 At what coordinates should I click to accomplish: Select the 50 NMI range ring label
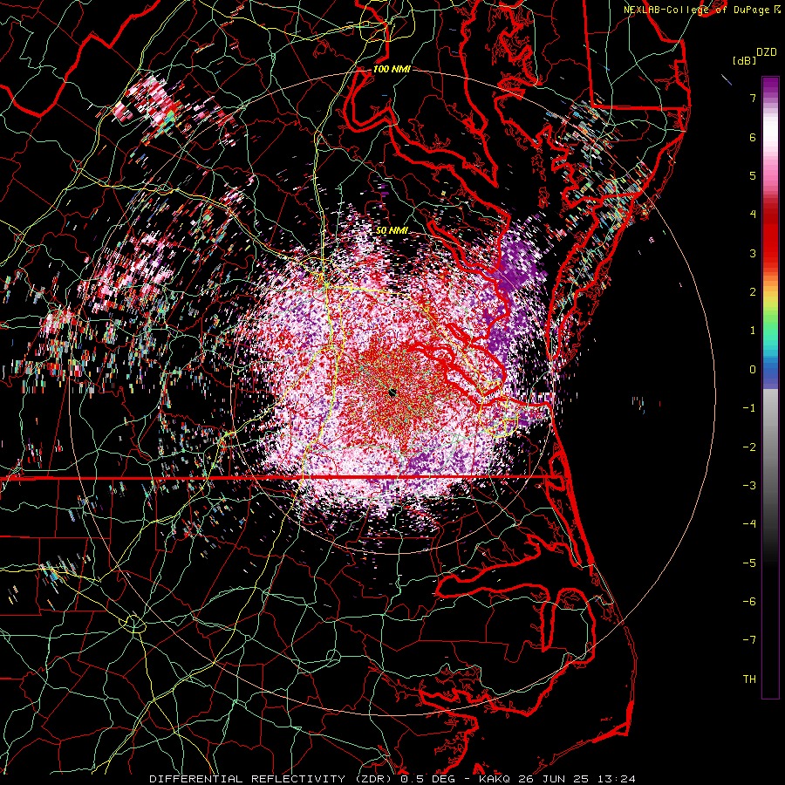pos(392,231)
